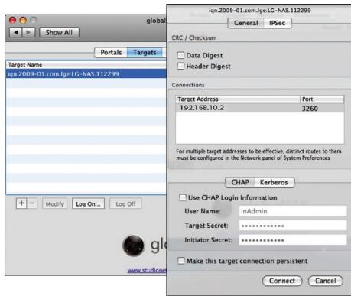Image resolution: width=351 pixels, height=296 pixels.
Task: Click the Initiator Secret password field
Action: 293,240
